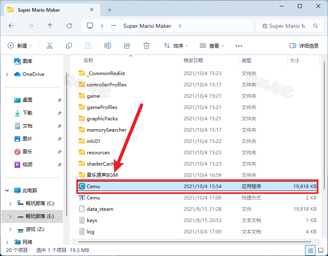Image resolution: width=328 pixels, height=256 pixels.
Task: Open the more options ellipsis in toolbar
Action: point(239,46)
